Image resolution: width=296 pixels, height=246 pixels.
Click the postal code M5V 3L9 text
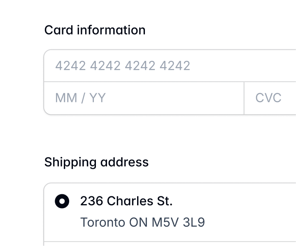pos(178,222)
